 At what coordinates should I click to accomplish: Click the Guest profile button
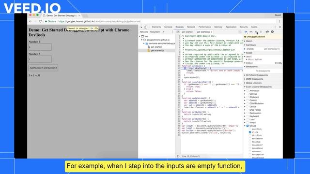pyautogui.click(x=278, y=15)
